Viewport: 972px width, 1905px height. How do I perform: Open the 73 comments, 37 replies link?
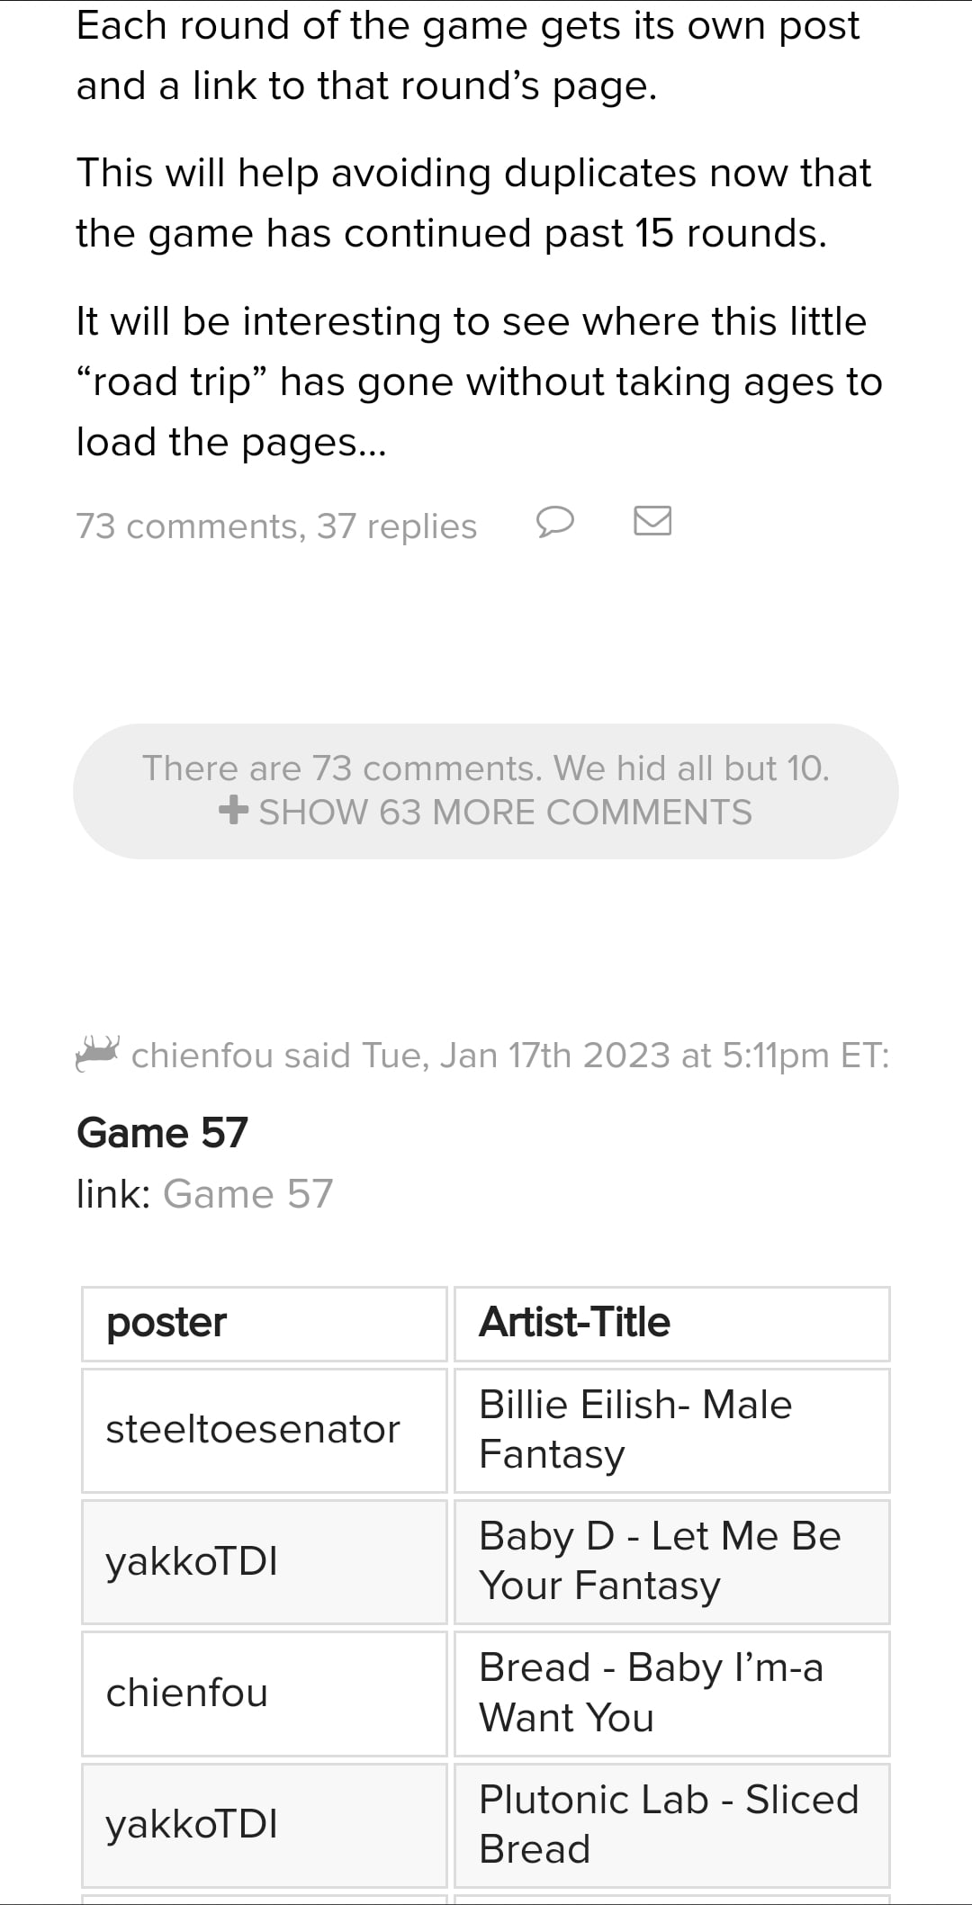tap(276, 526)
